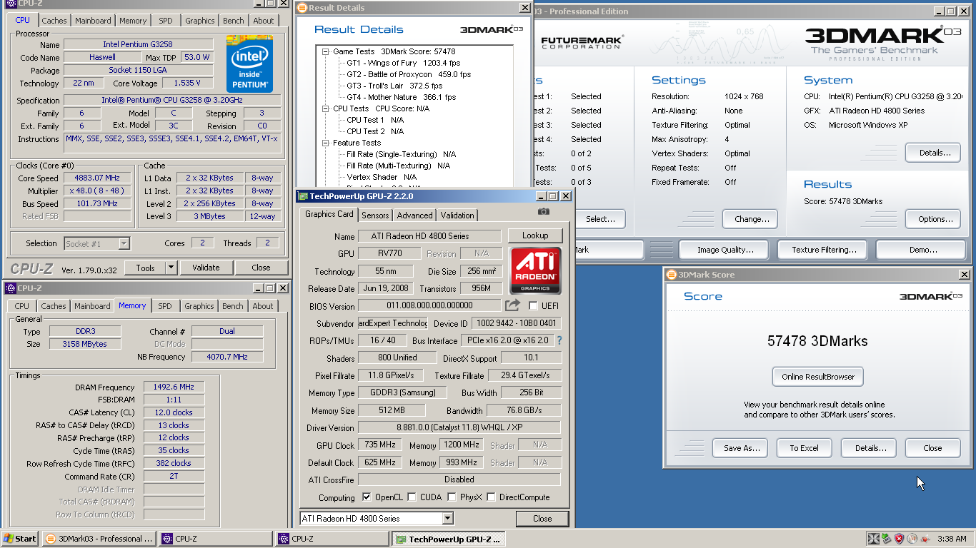Click the Safely Remove Hardware tray icon

click(886, 539)
